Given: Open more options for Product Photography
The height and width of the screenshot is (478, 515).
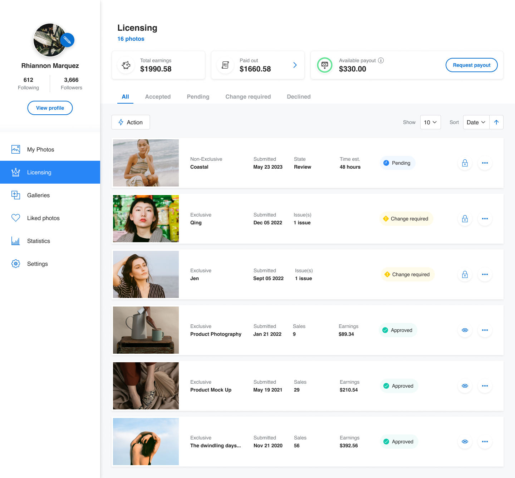Looking at the screenshot, I should 485,330.
